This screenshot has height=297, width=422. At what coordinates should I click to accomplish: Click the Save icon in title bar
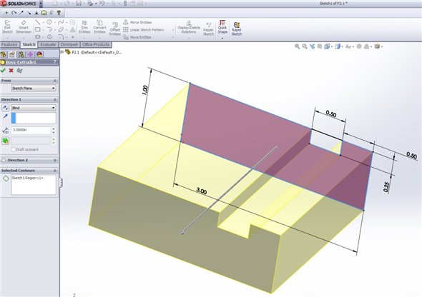[79, 4]
